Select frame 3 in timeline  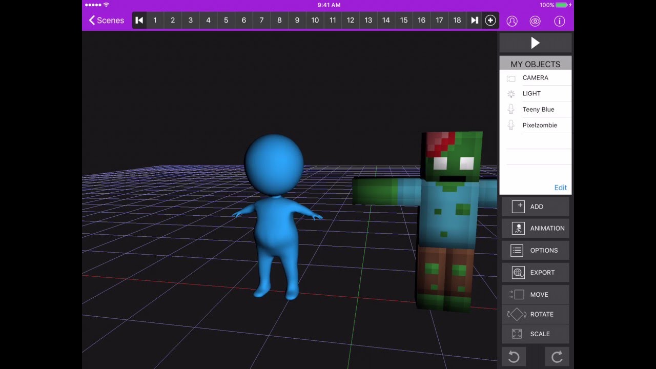click(191, 20)
